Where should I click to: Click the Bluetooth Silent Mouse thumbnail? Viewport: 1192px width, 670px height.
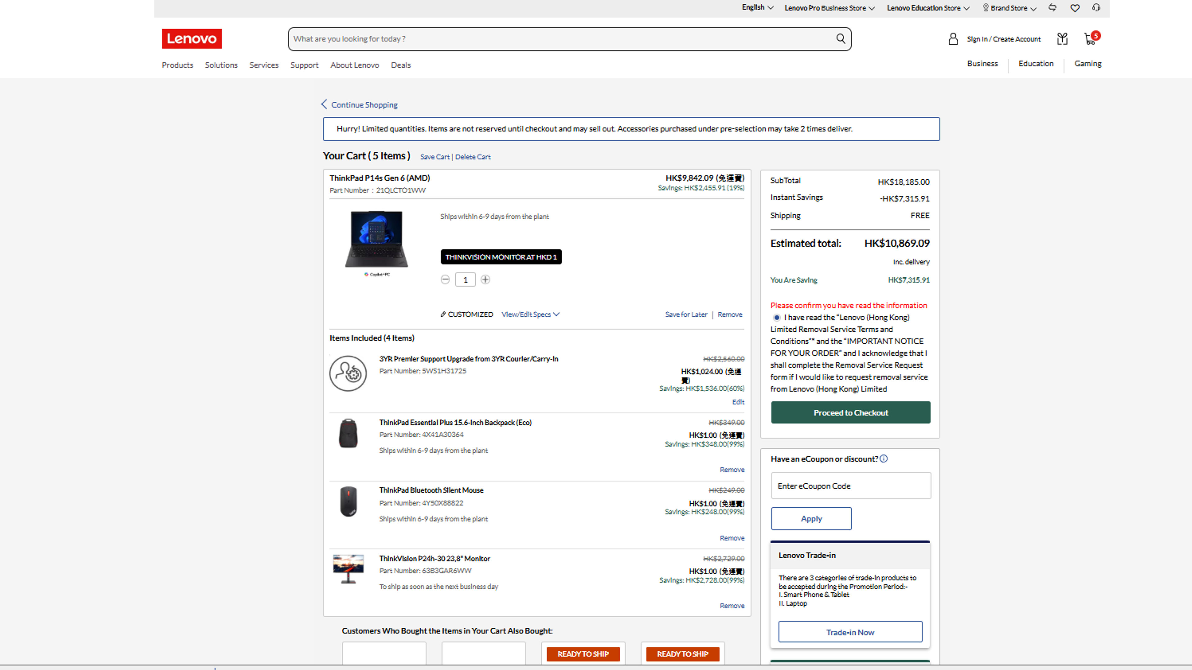[348, 501]
